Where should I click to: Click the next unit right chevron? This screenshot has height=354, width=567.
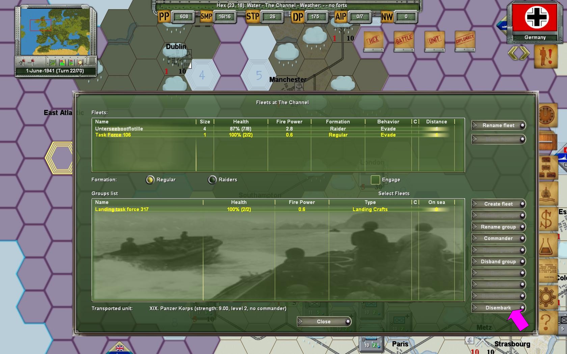[524, 53]
